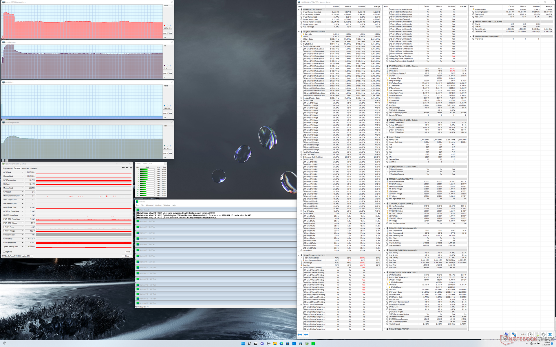Click the GPU-Z refresh sensors icon
The height and width of the screenshot is (347, 556).
click(x=127, y=168)
